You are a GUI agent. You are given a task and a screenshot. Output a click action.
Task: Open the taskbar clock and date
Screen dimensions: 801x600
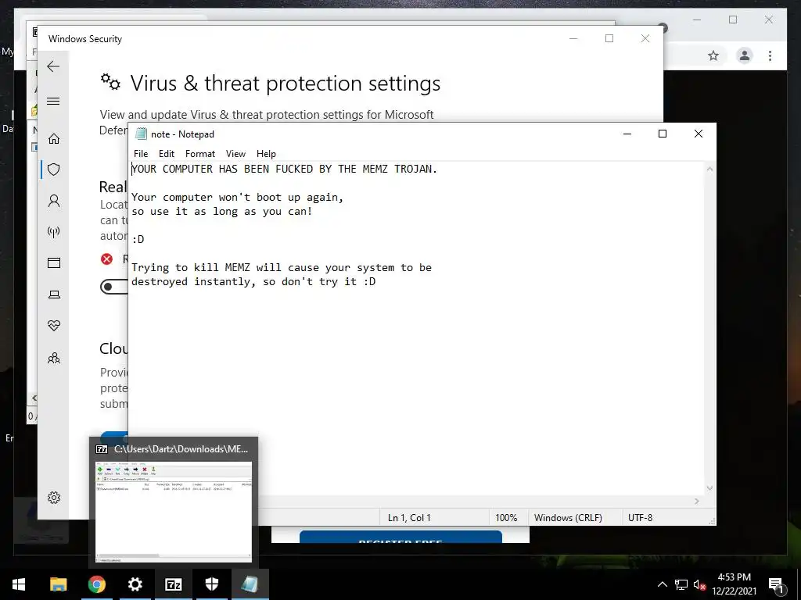[x=734, y=584]
